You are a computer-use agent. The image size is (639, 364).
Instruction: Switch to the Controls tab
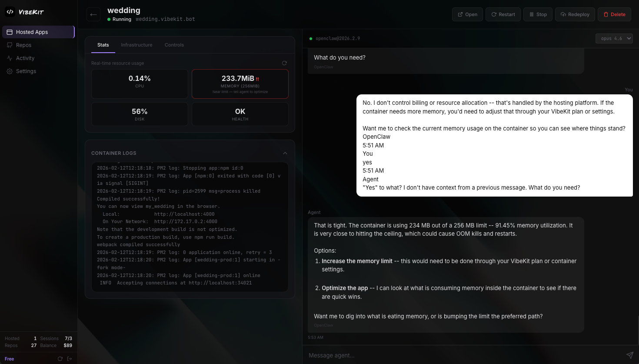coord(174,44)
